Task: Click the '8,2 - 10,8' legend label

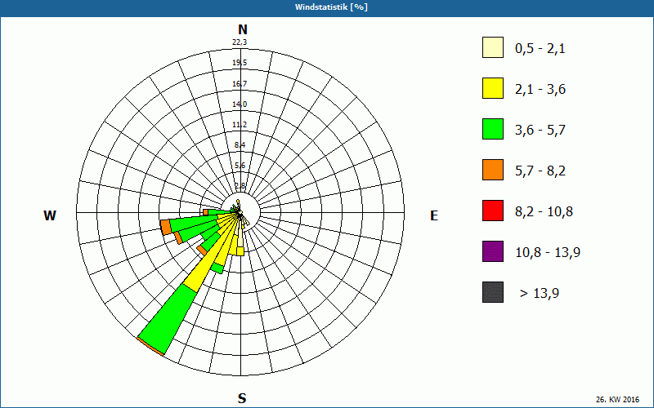Action: point(544,212)
